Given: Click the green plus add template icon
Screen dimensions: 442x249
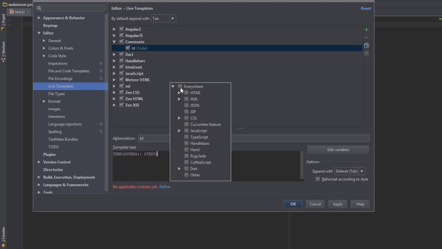Looking at the screenshot, I should click(366, 30).
